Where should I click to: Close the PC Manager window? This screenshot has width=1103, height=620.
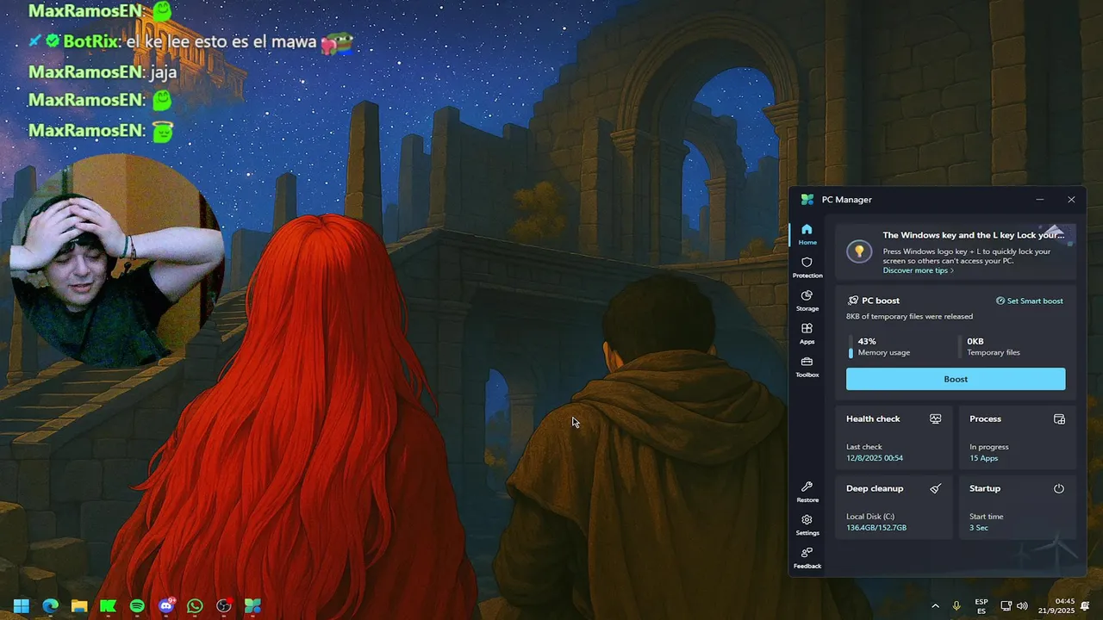pos(1071,199)
